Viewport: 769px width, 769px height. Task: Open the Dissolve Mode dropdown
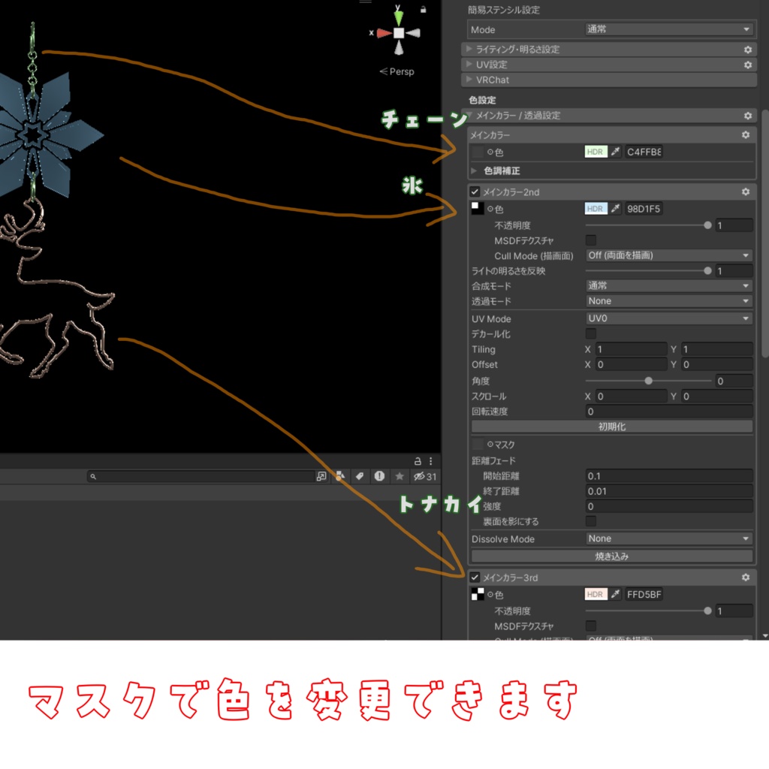[x=669, y=538]
